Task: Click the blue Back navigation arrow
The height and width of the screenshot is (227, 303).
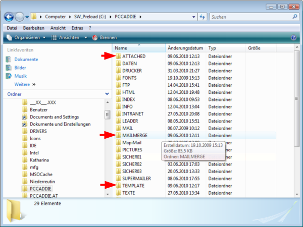Action: point(9,17)
